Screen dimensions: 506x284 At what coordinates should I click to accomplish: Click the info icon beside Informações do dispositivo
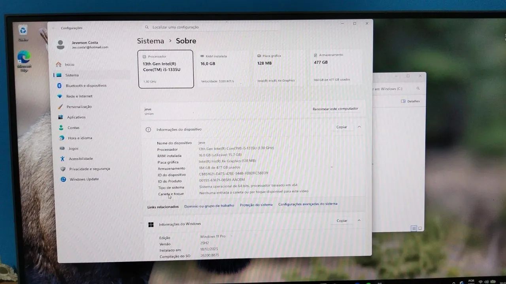(148, 129)
